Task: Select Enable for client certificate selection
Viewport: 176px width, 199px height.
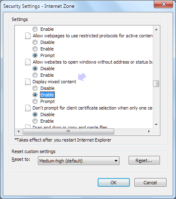Action: (35, 121)
